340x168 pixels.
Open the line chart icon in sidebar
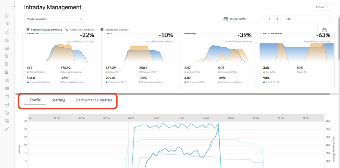coord(7,32)
